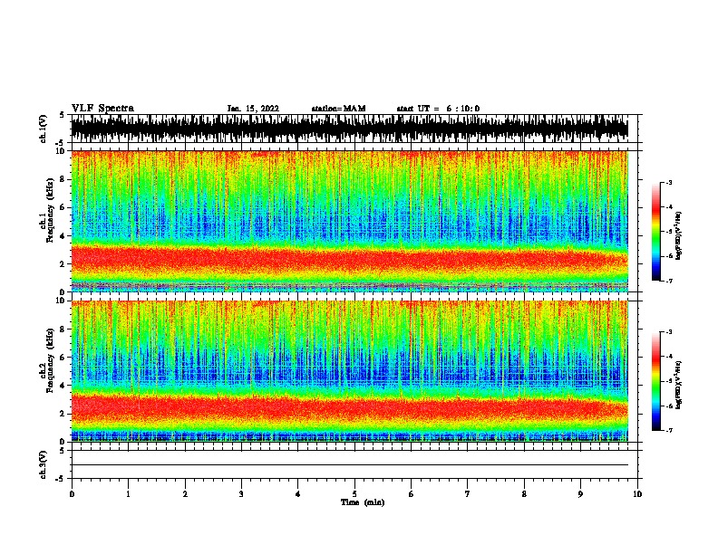Click the ch.2 spectrogram red band near 2 kHz
Screen dimensions: 718x554
[x=349, y=408]
